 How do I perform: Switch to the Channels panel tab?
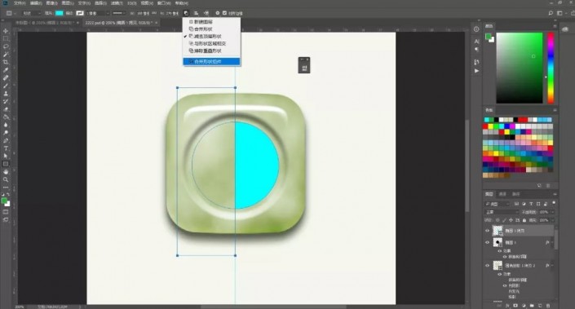tap(502, 194)
